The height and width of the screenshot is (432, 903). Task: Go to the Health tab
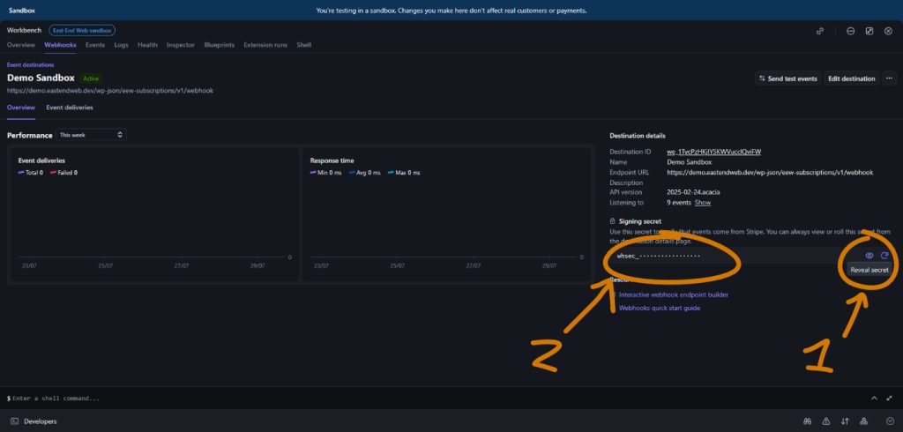[147, 45]
